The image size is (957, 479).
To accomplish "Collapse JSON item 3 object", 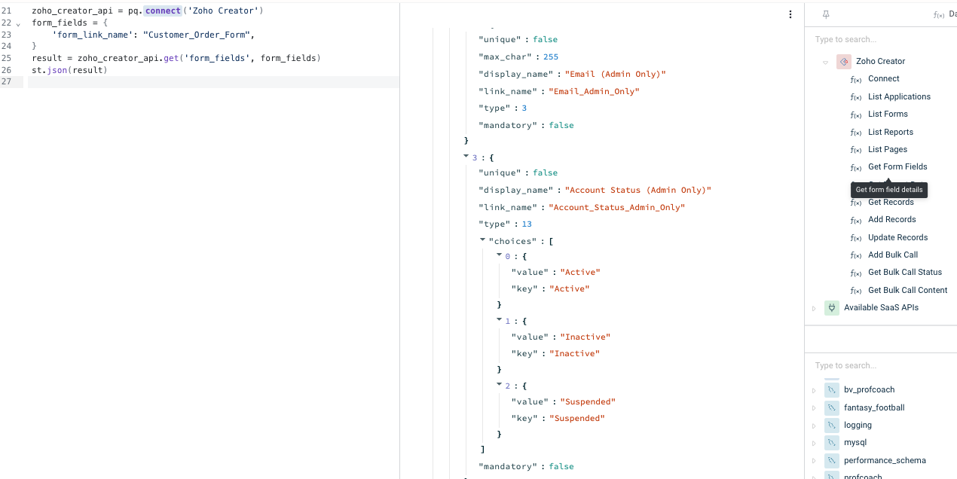I will (466, 157).
